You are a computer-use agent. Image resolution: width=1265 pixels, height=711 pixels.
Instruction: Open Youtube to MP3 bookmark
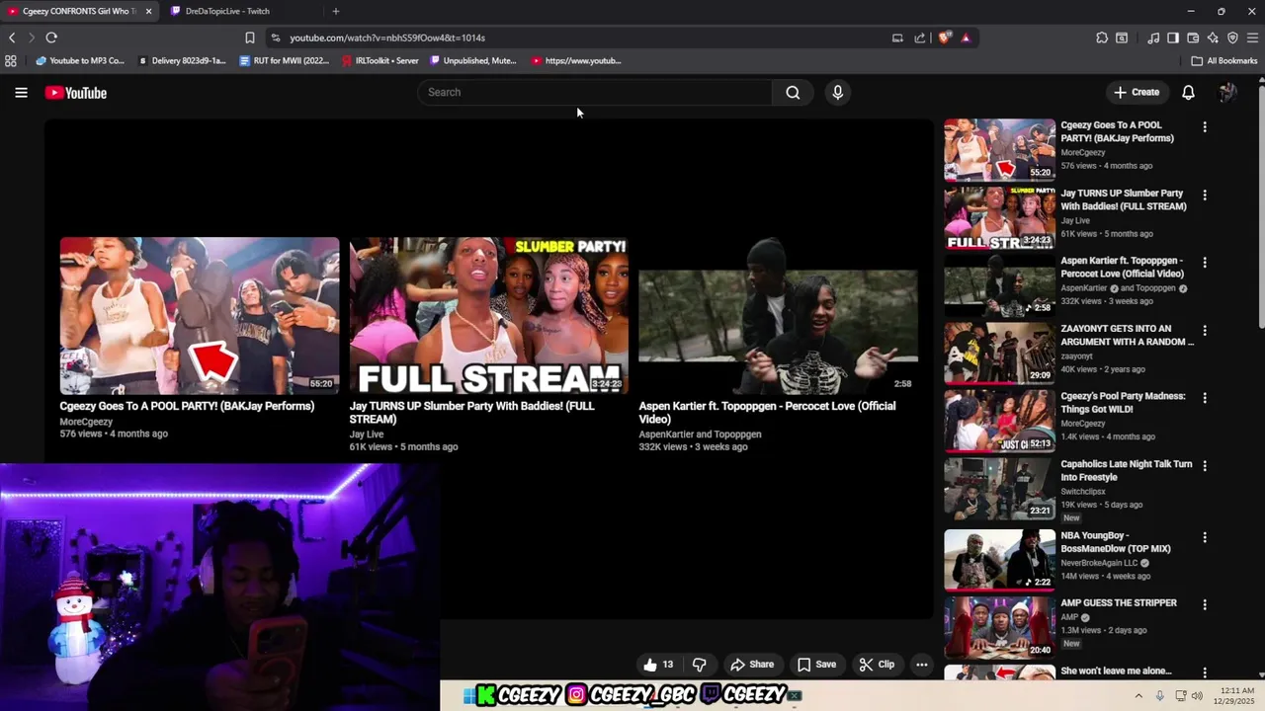tap(80, 60)
